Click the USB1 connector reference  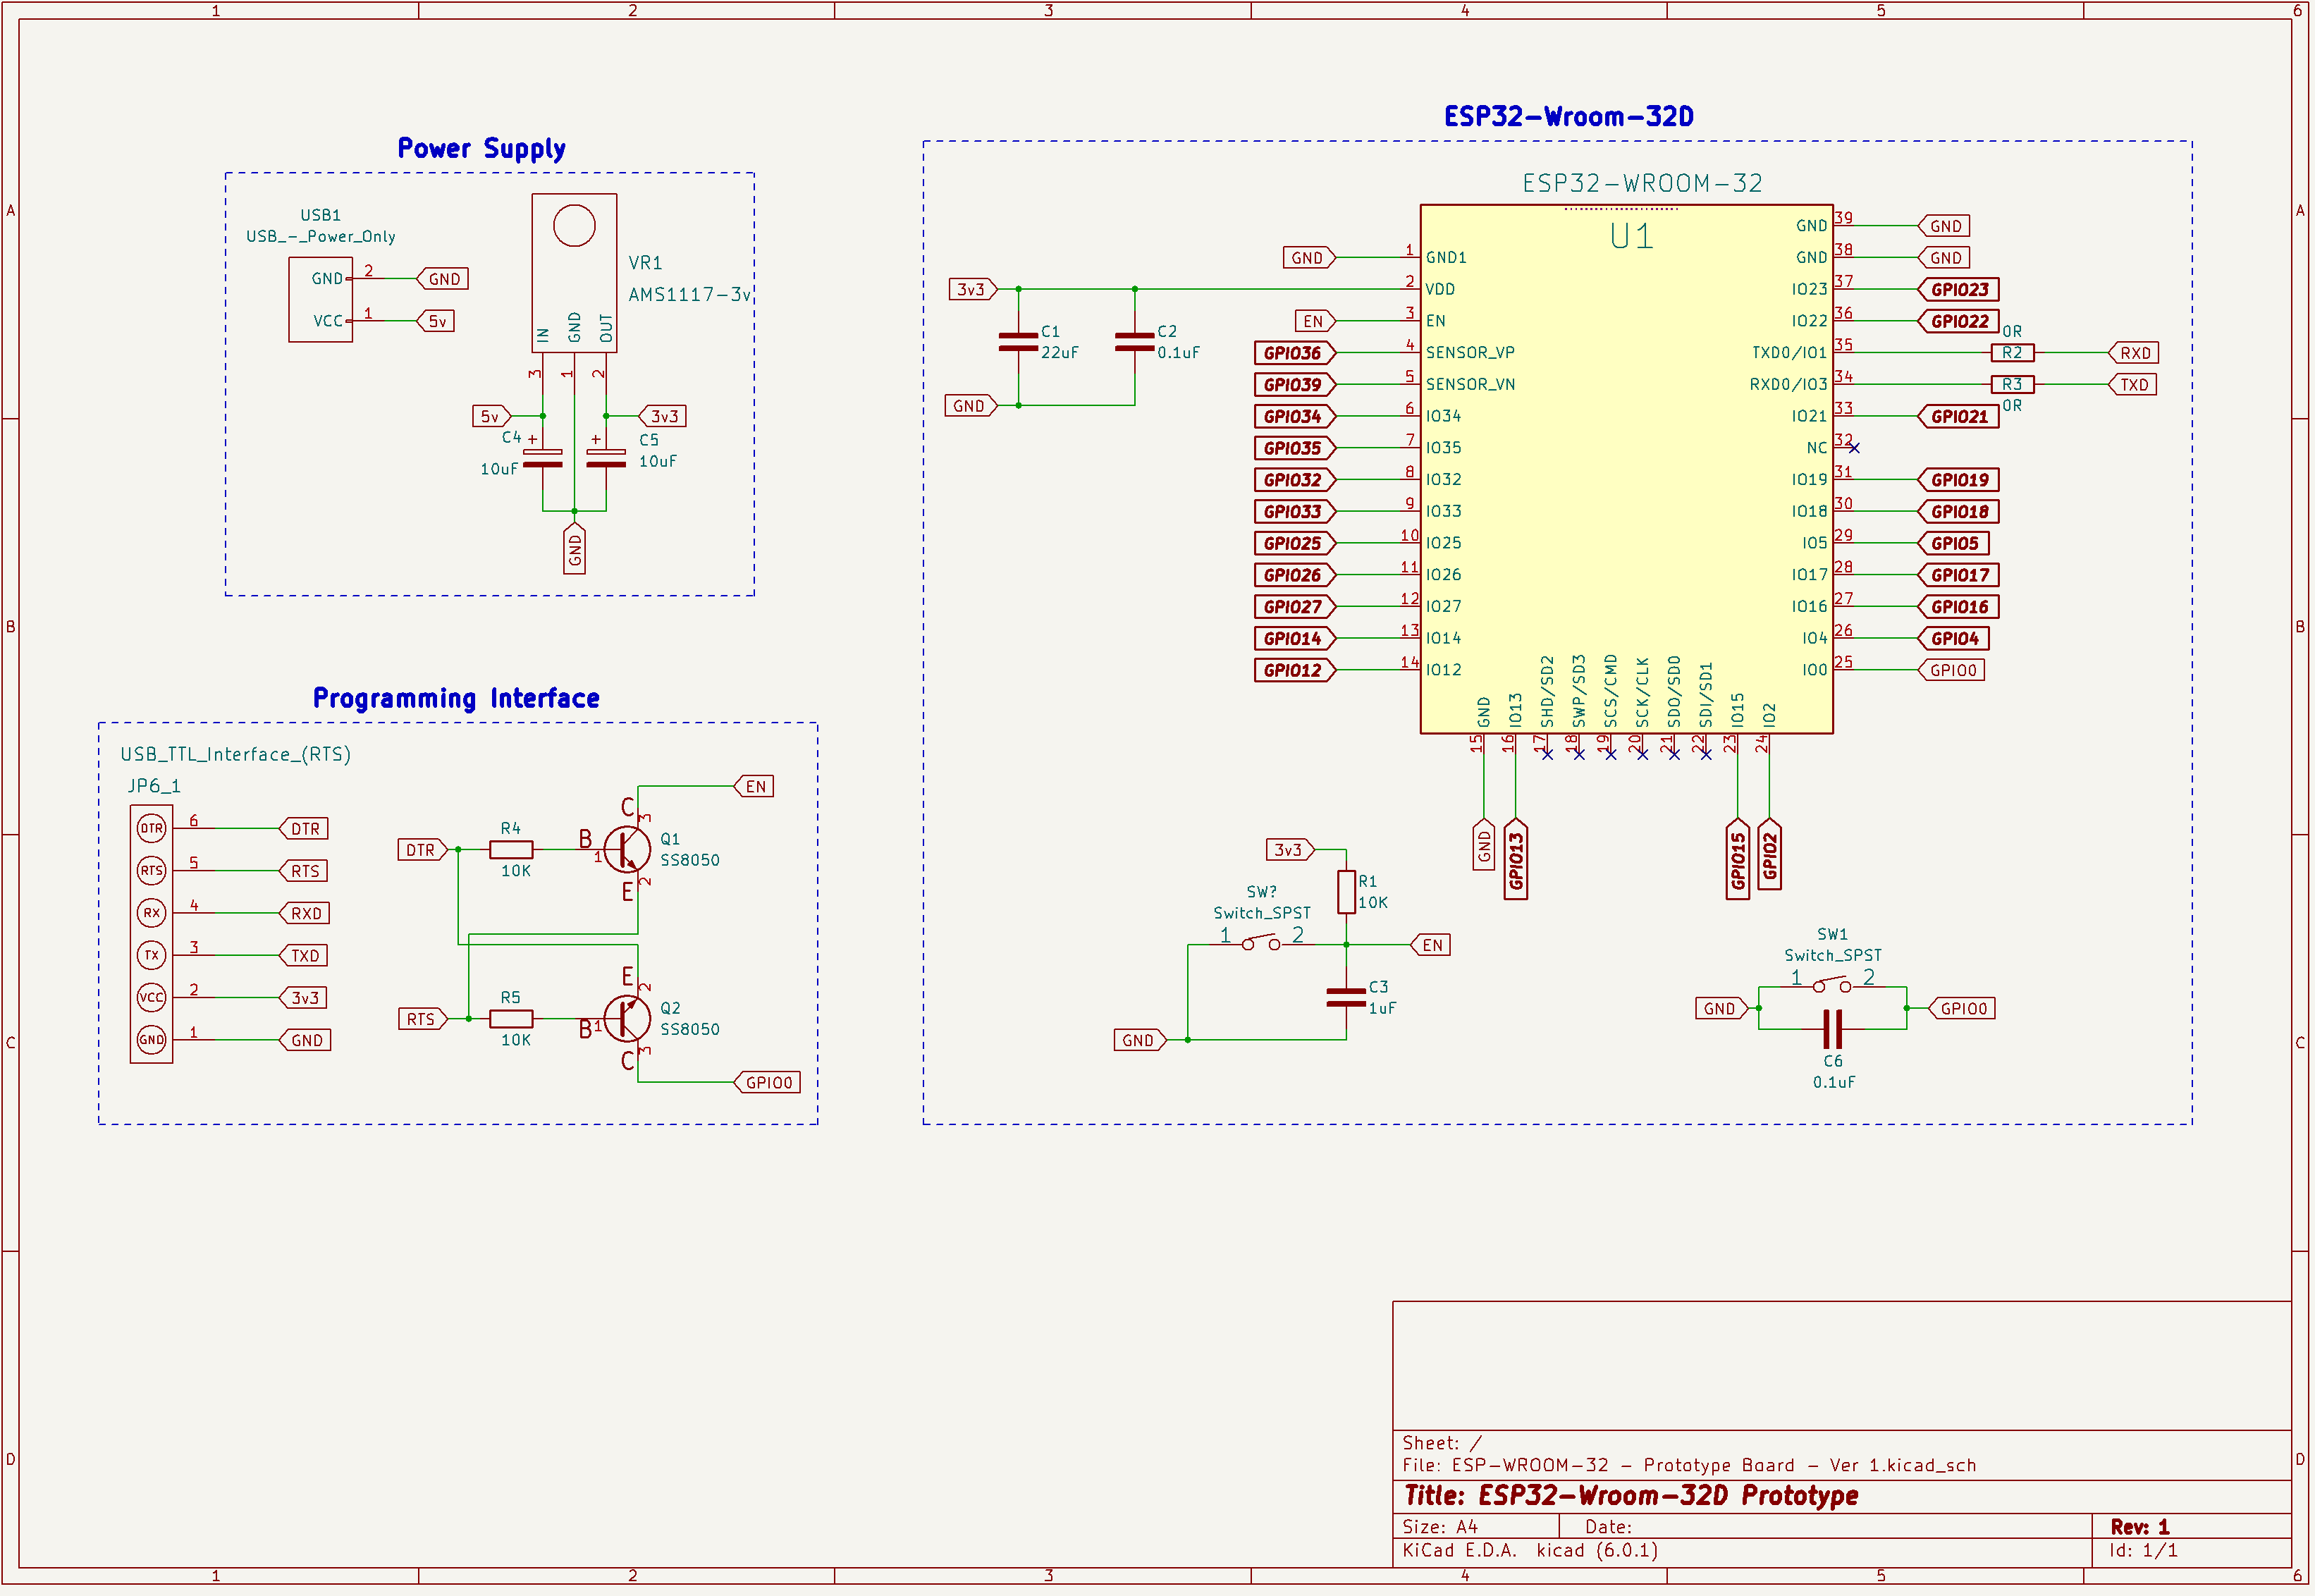click(x=321, y=215)
